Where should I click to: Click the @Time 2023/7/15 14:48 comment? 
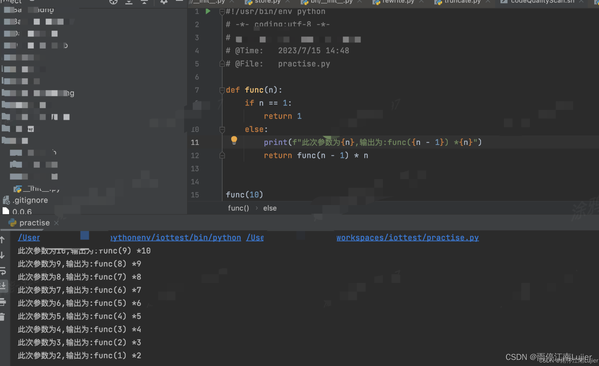287,51
